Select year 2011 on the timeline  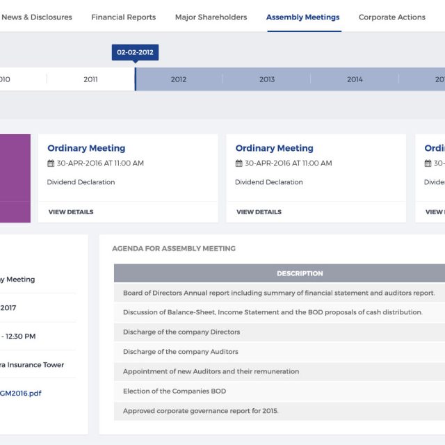click(90, 79)
